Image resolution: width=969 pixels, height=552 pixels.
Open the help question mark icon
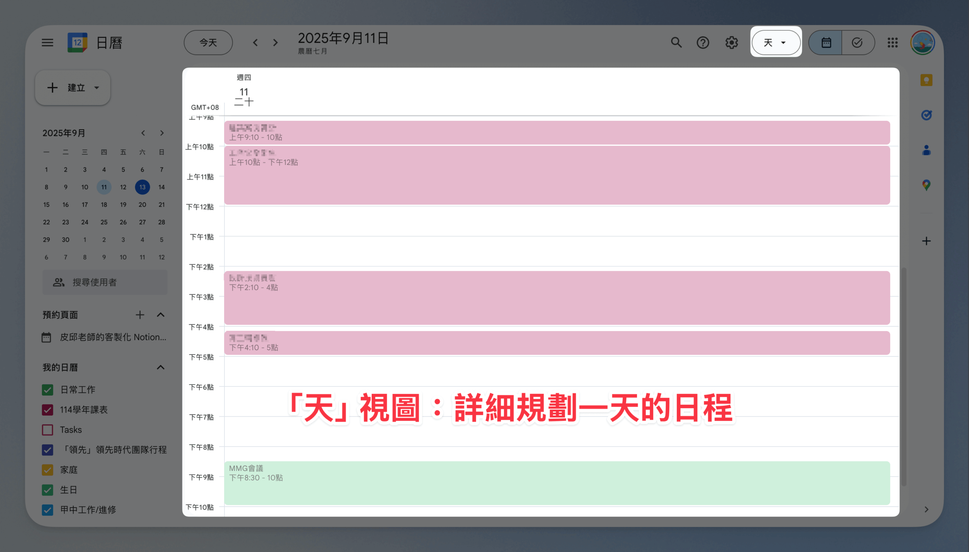pyautogui.click(x=703, y=42)
